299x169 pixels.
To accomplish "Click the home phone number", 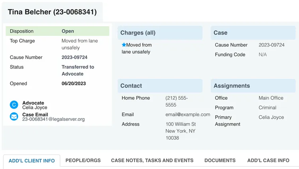I will click(176, 101).
